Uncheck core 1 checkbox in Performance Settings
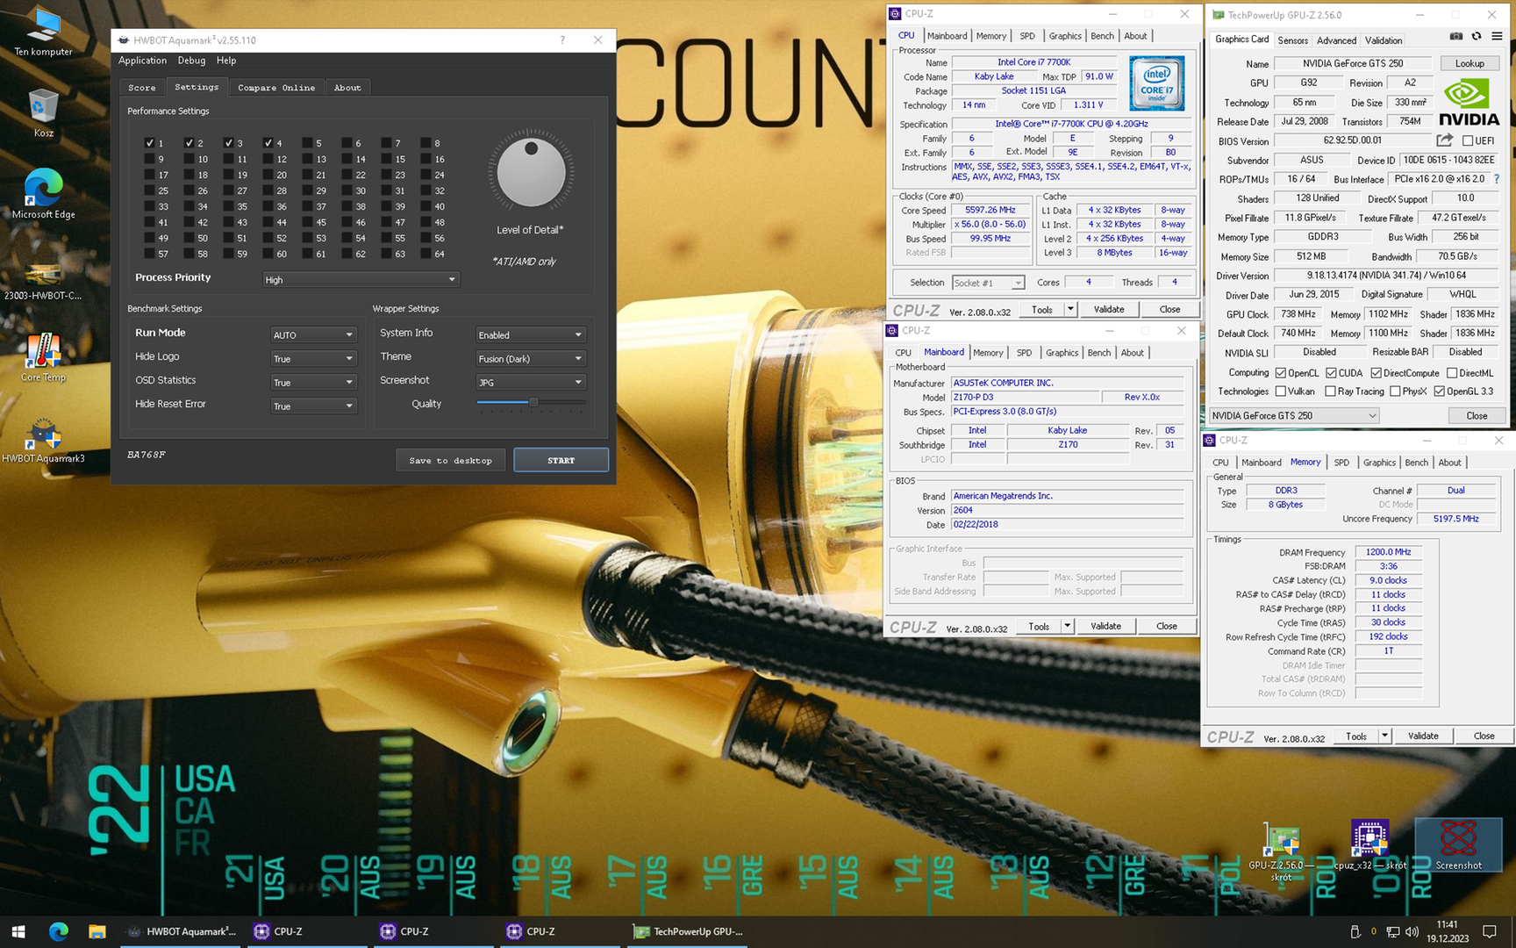Image resolution: width=1516 pixels, height=948 pixels. 150,143
